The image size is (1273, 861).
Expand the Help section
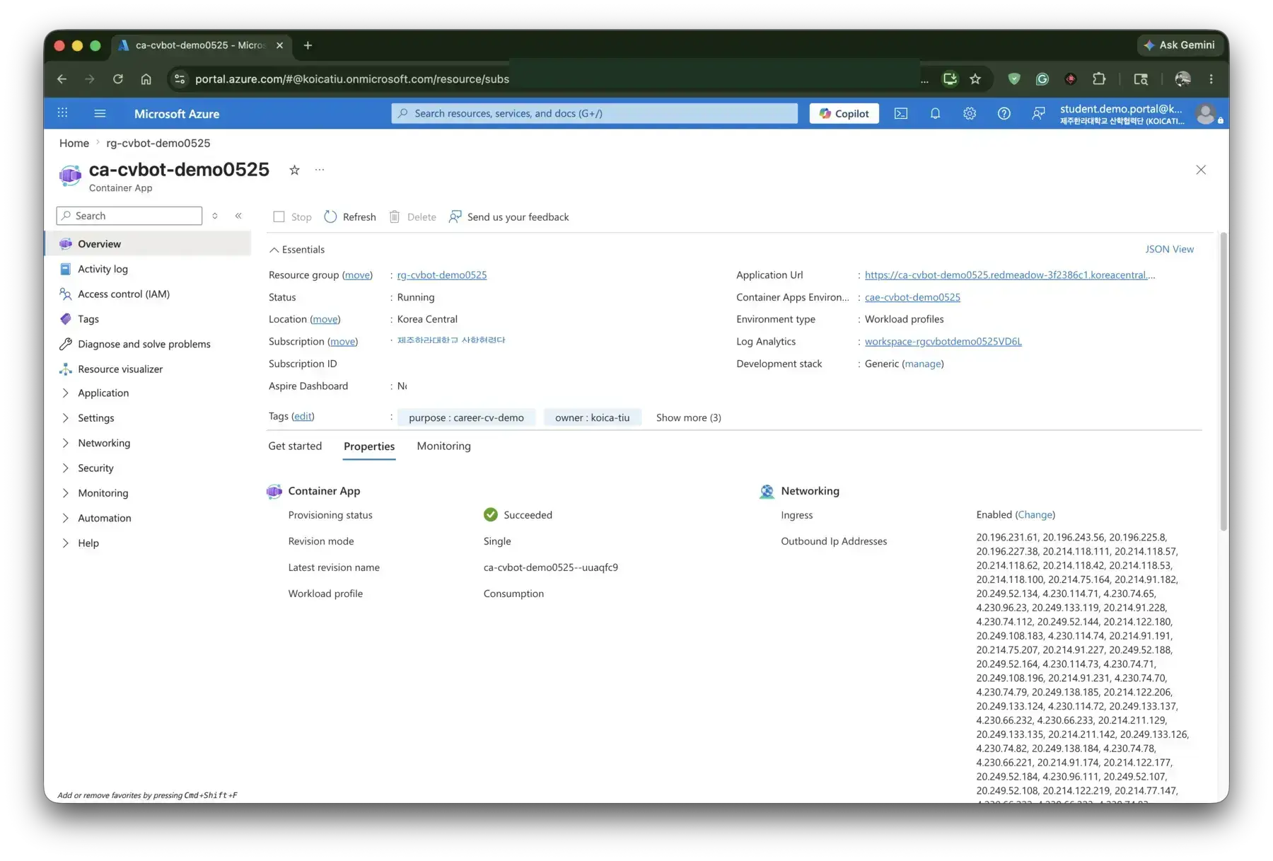(88, 543)
